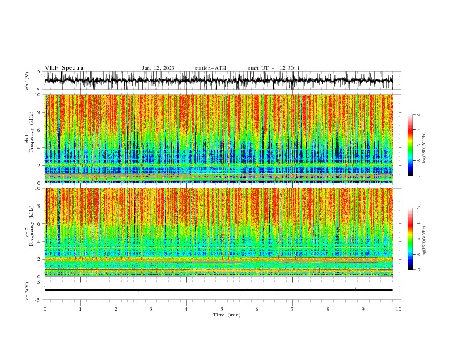Viewport: 449px width, 347px height.
Task: Click the "ch.2 Frequency (kHz)" axis label
Action: point(29,225)
